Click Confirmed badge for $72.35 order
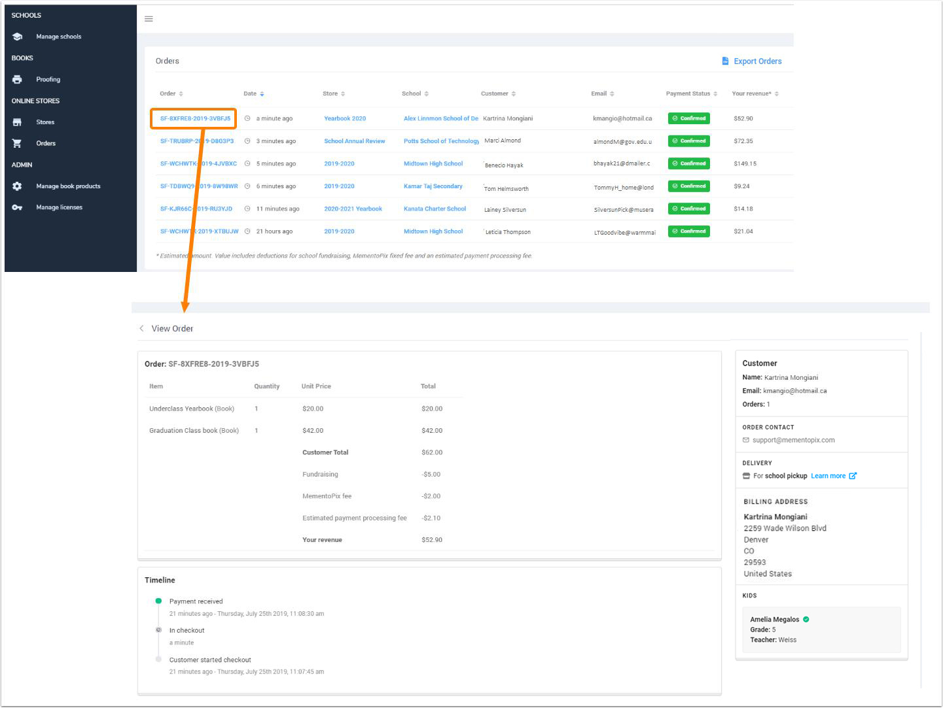The image size is (943, 708). [x=688, y=141]
